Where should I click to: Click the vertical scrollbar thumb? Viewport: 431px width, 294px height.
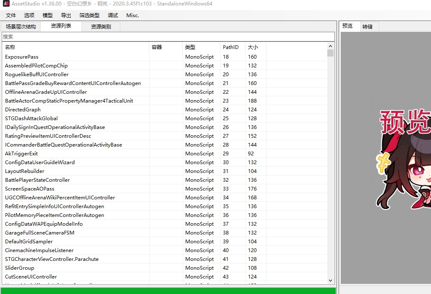point(330,53)
